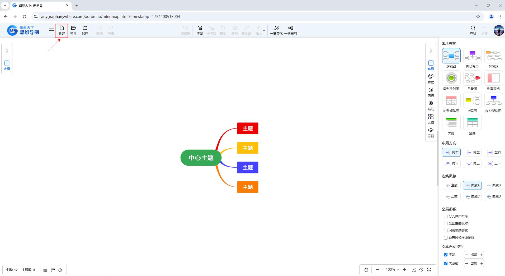Collapse the right side panel with chevron
The width and height of the screenshot is (505, 276).
point(431,50)
